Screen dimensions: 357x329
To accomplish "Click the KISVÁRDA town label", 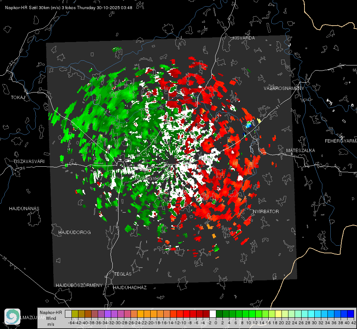I will pyautogui.click(x=244, y=38).
